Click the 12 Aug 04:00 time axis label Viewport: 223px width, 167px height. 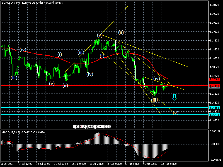169,164
